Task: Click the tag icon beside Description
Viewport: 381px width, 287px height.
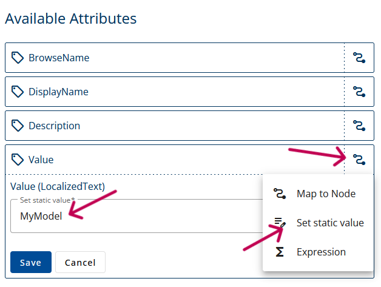Action: click(18, 126)
